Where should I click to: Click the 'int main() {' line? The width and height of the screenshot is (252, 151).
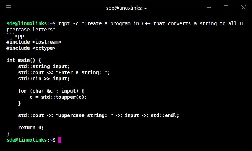(24, 60)
